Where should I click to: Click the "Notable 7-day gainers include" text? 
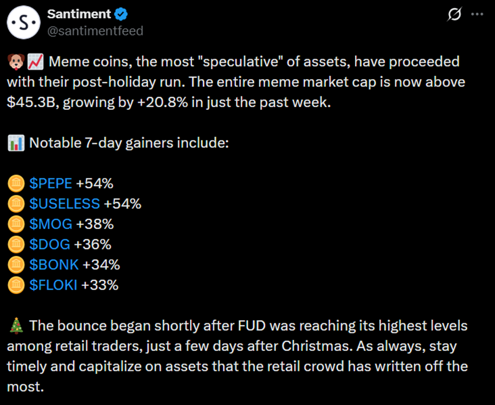129,143
